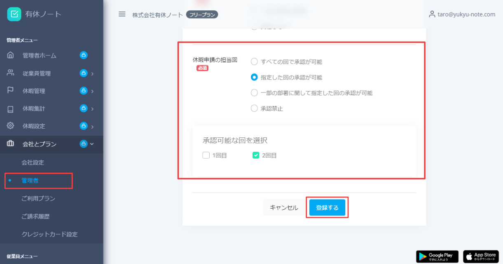Viewport: 503px width, 264px height.
Task: Select the 承認禁止 radio option
Action: [254, 108]
